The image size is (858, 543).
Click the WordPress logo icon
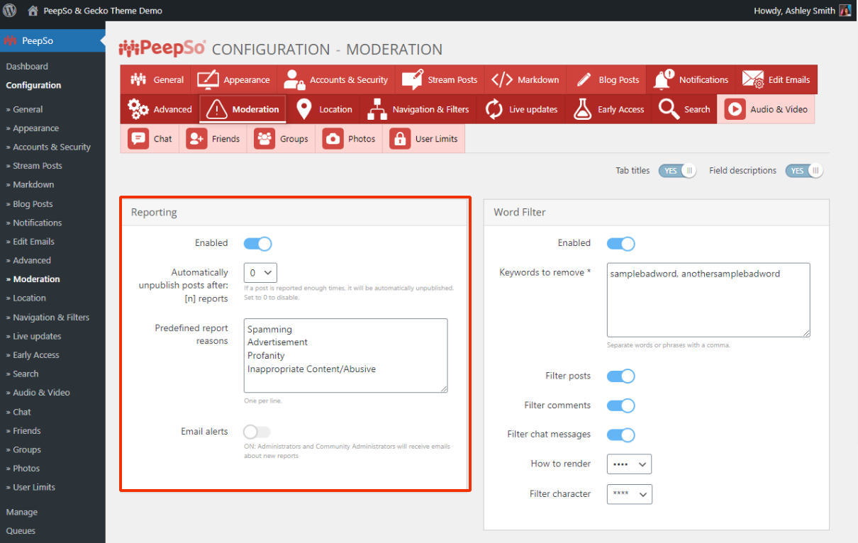pyautogui.click(x=10, y=11)
